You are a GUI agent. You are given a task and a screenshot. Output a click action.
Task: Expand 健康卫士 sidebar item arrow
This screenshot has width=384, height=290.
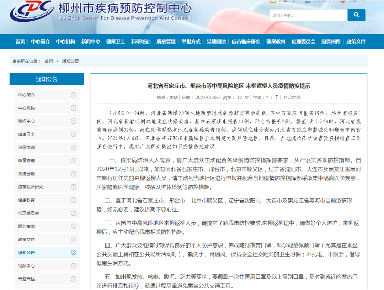click(x=74, y=134)
